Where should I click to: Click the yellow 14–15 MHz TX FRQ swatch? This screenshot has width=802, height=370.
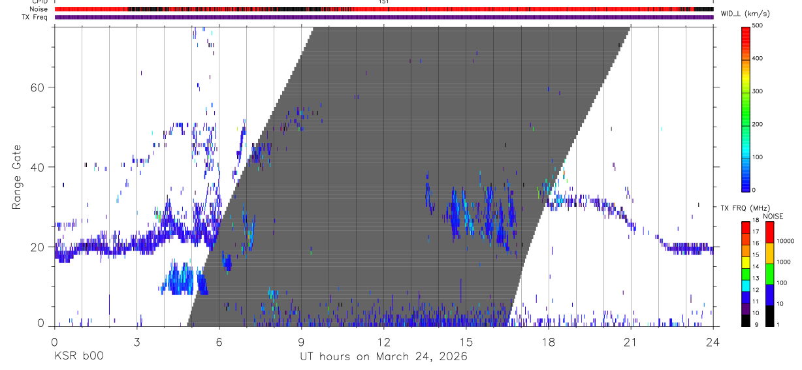[746, 262]
